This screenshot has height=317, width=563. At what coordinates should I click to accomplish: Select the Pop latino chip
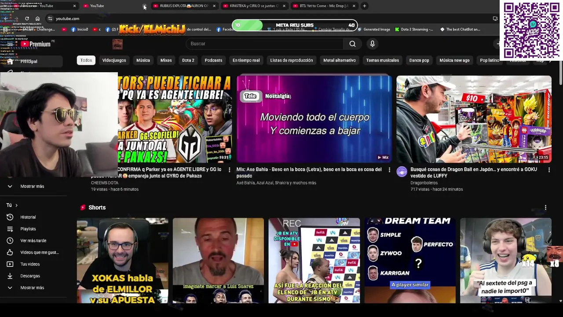(x=490, y=60)
